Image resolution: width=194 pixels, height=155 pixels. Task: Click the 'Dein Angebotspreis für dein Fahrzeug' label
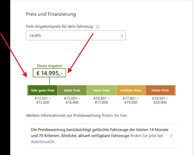[x=60, y=26]
